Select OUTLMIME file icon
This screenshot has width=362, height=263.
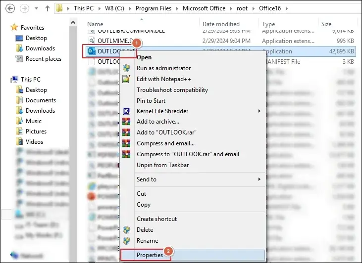pos(92,41)
